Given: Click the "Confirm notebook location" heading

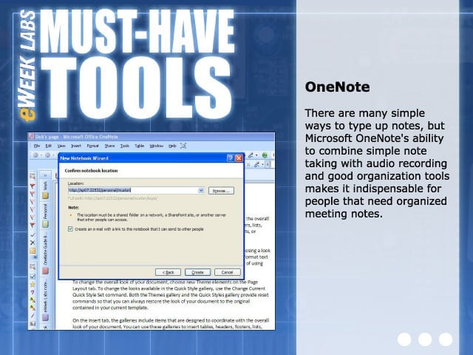Looking at the screenshot, I should (x=91, y=171).
